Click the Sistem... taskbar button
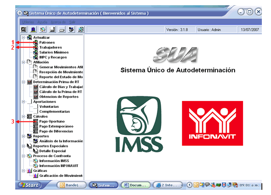The image size is (271, 195). click(104, 185)
